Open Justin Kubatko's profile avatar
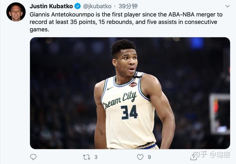The height and width of the screenshot is (164, 236). coord(16,12)
